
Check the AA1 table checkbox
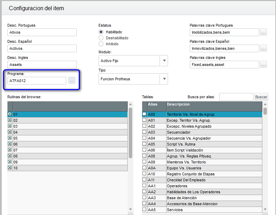point(144,186)
